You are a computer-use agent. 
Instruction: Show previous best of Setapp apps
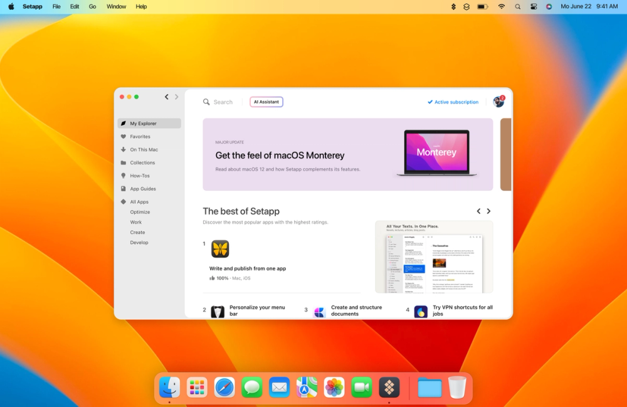point(478,211)
